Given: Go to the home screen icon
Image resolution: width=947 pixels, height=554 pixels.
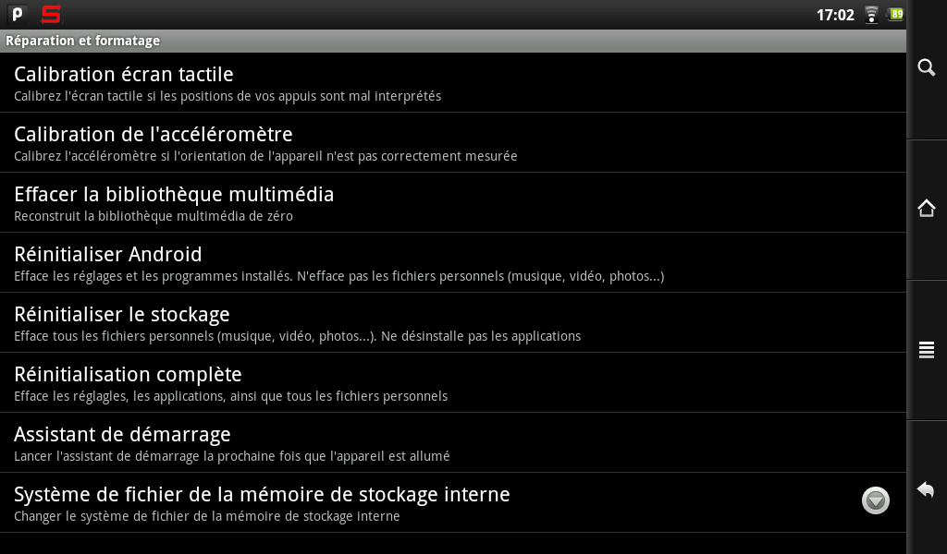Looking at the screenshot, I should (x=926, y=209).
